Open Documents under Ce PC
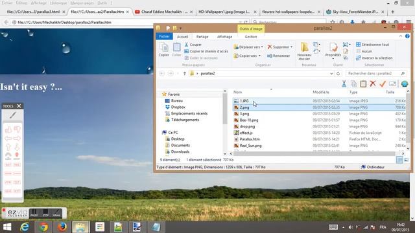The height and width of the screenshot is (233, 415). (178, 145)
